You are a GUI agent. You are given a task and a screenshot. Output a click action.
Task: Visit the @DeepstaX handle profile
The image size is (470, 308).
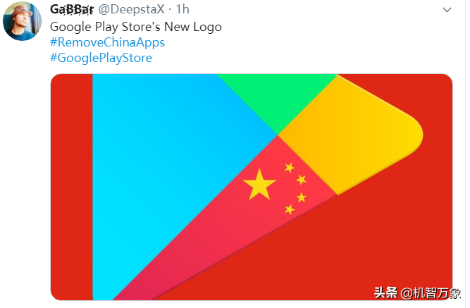(131, 9)
